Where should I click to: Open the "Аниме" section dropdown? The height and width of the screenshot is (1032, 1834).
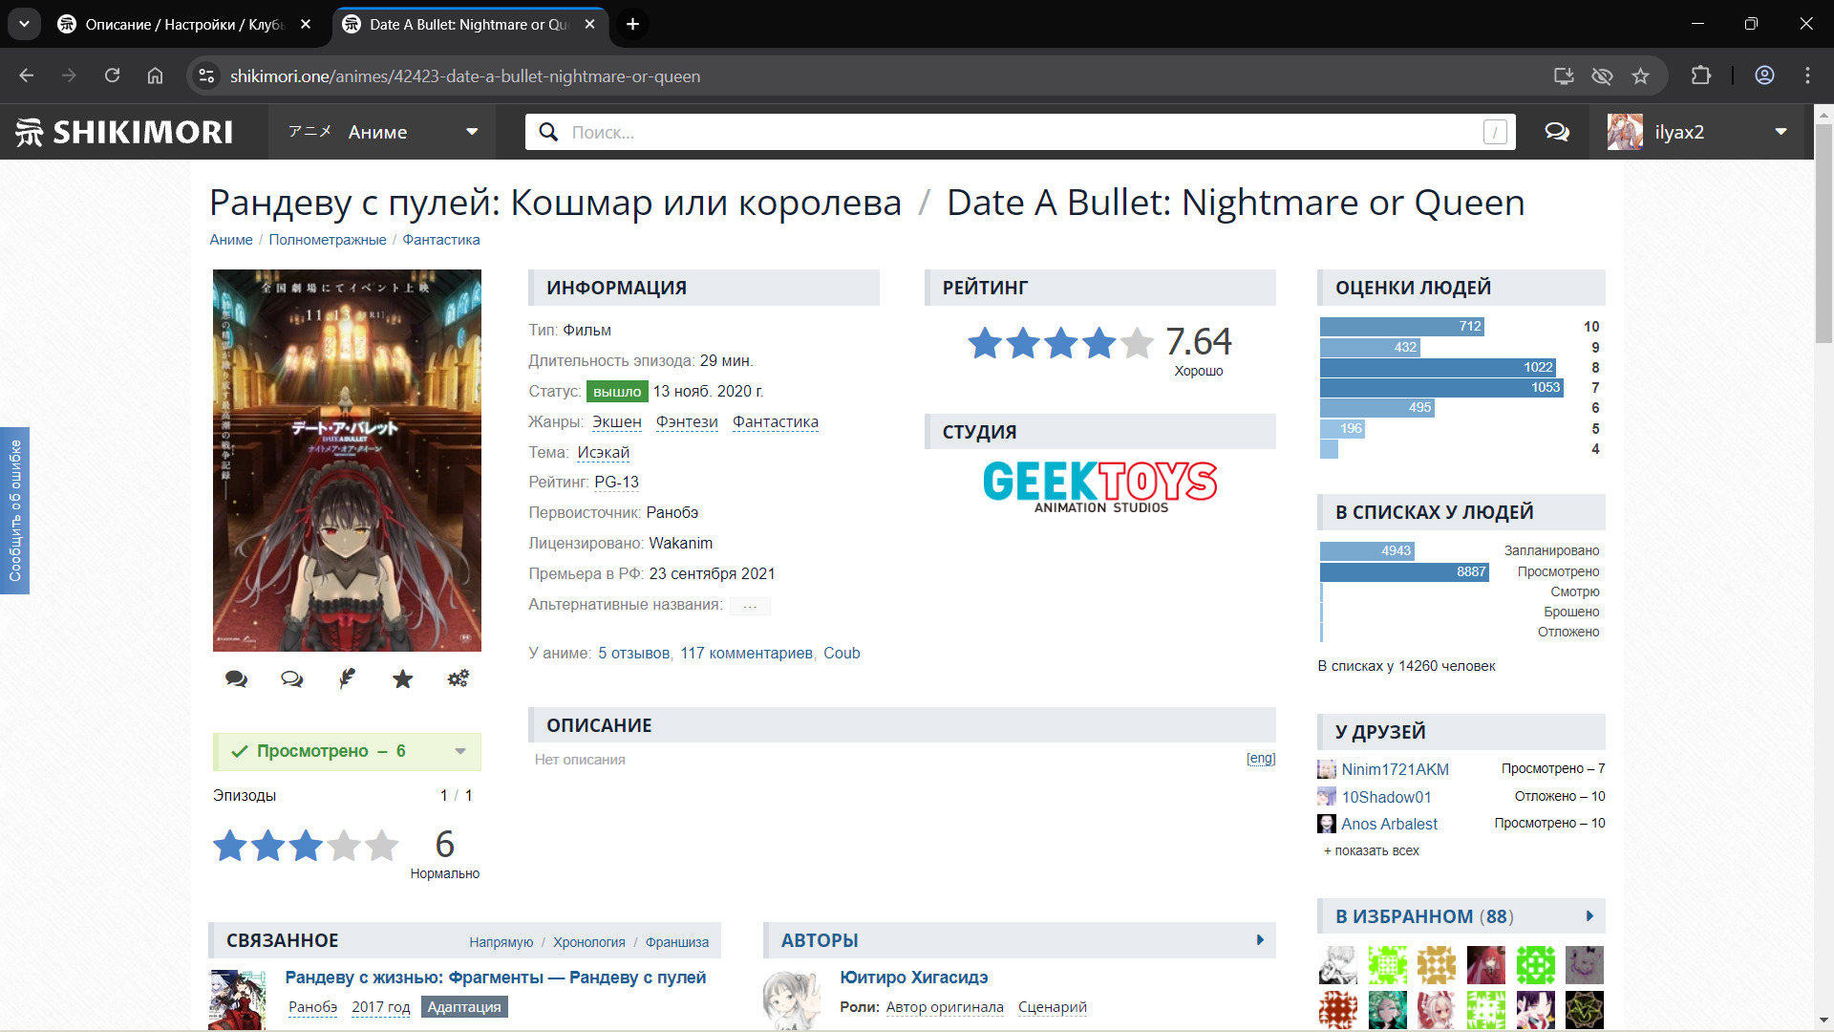[471, 132]
